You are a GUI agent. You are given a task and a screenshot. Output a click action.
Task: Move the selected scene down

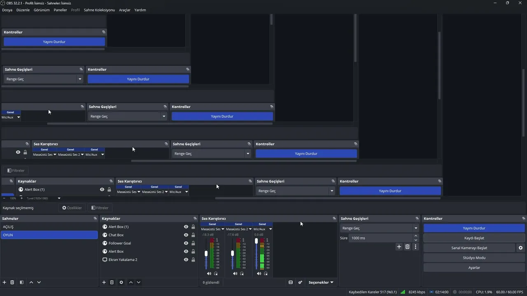pyautogui.click(x=39, y=282)
